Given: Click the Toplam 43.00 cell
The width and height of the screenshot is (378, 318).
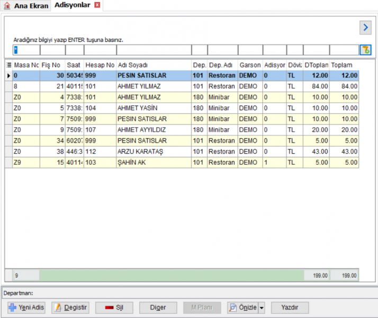Looking at the screenshot, I should [x=344, y=152].
